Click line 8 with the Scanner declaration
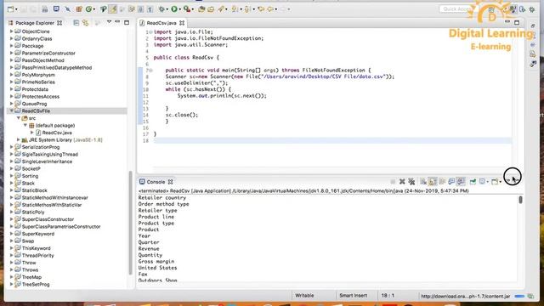This screenshot has width=544, height=306. click(280, 76)
